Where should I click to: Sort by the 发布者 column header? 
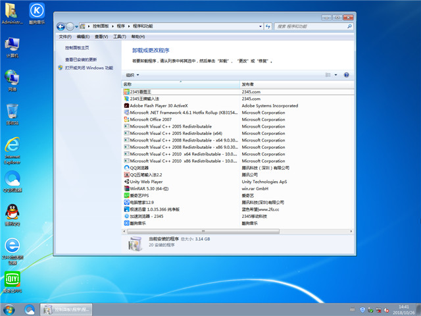point(297,84)
